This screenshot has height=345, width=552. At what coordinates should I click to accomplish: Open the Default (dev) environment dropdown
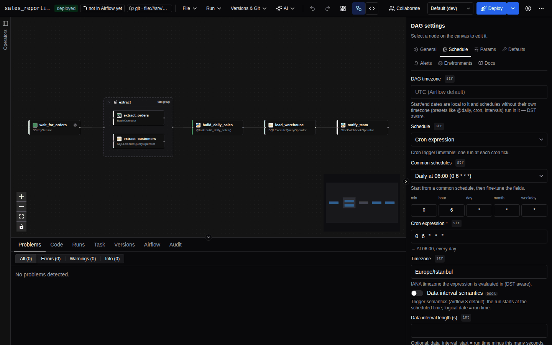pos(450,8)
